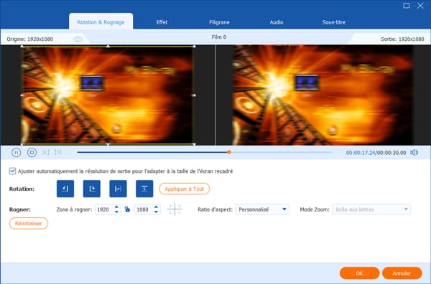Open the Effet tab

(162, 22)
